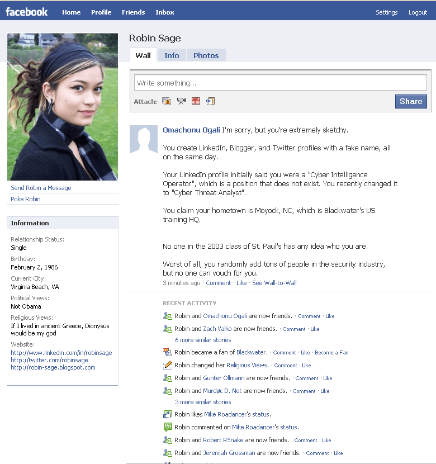Select the birthday text February 2, 1986
This screenshot has height=464, width=436.
(x=34, y=267)
